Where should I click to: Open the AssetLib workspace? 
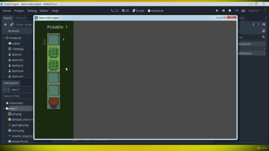coord(155,10)
